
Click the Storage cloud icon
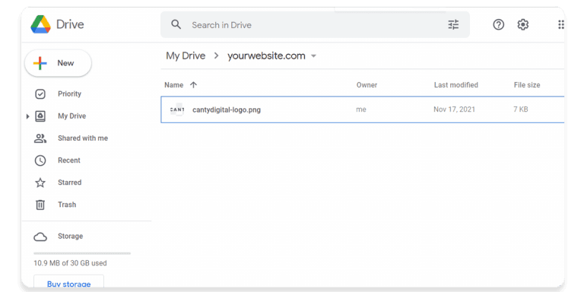point(40,236)
